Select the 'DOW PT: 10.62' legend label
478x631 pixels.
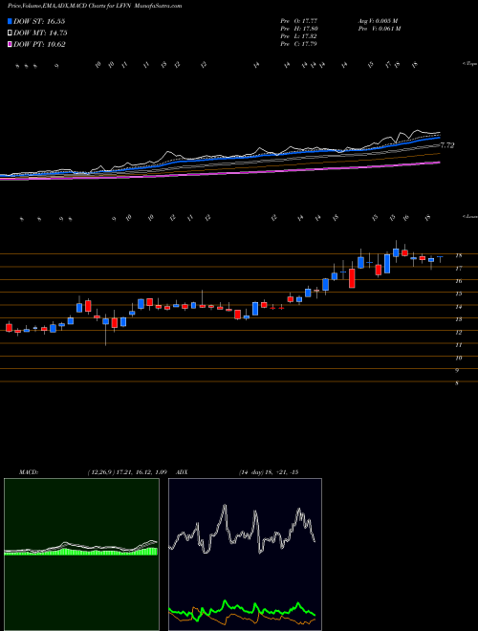(39, 45)
